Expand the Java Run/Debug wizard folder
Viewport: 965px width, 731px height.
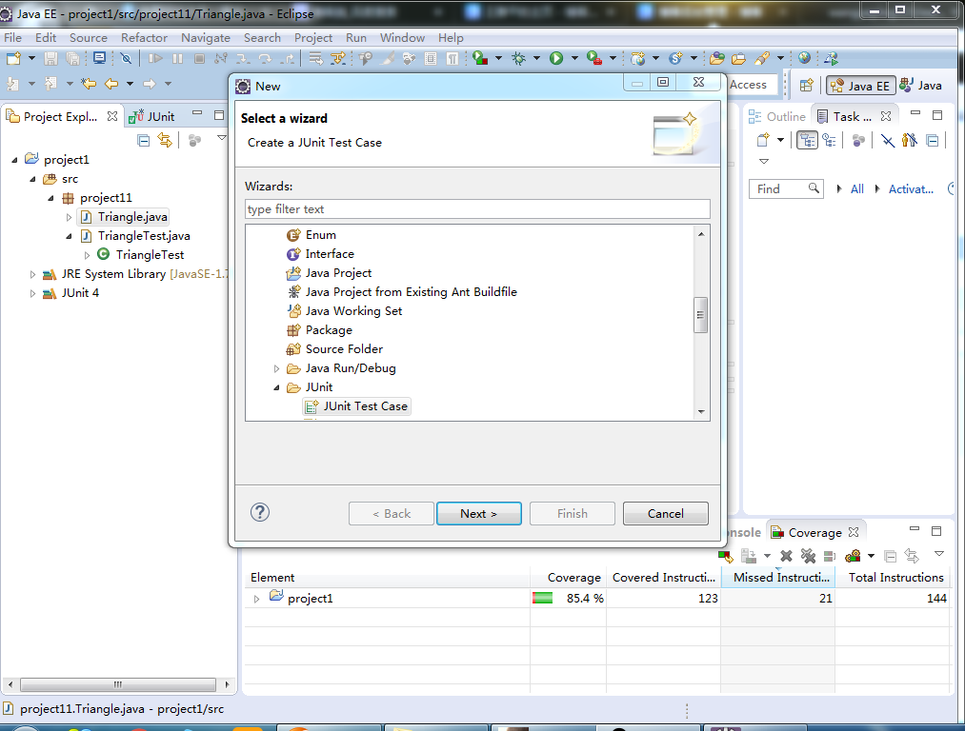276,368
